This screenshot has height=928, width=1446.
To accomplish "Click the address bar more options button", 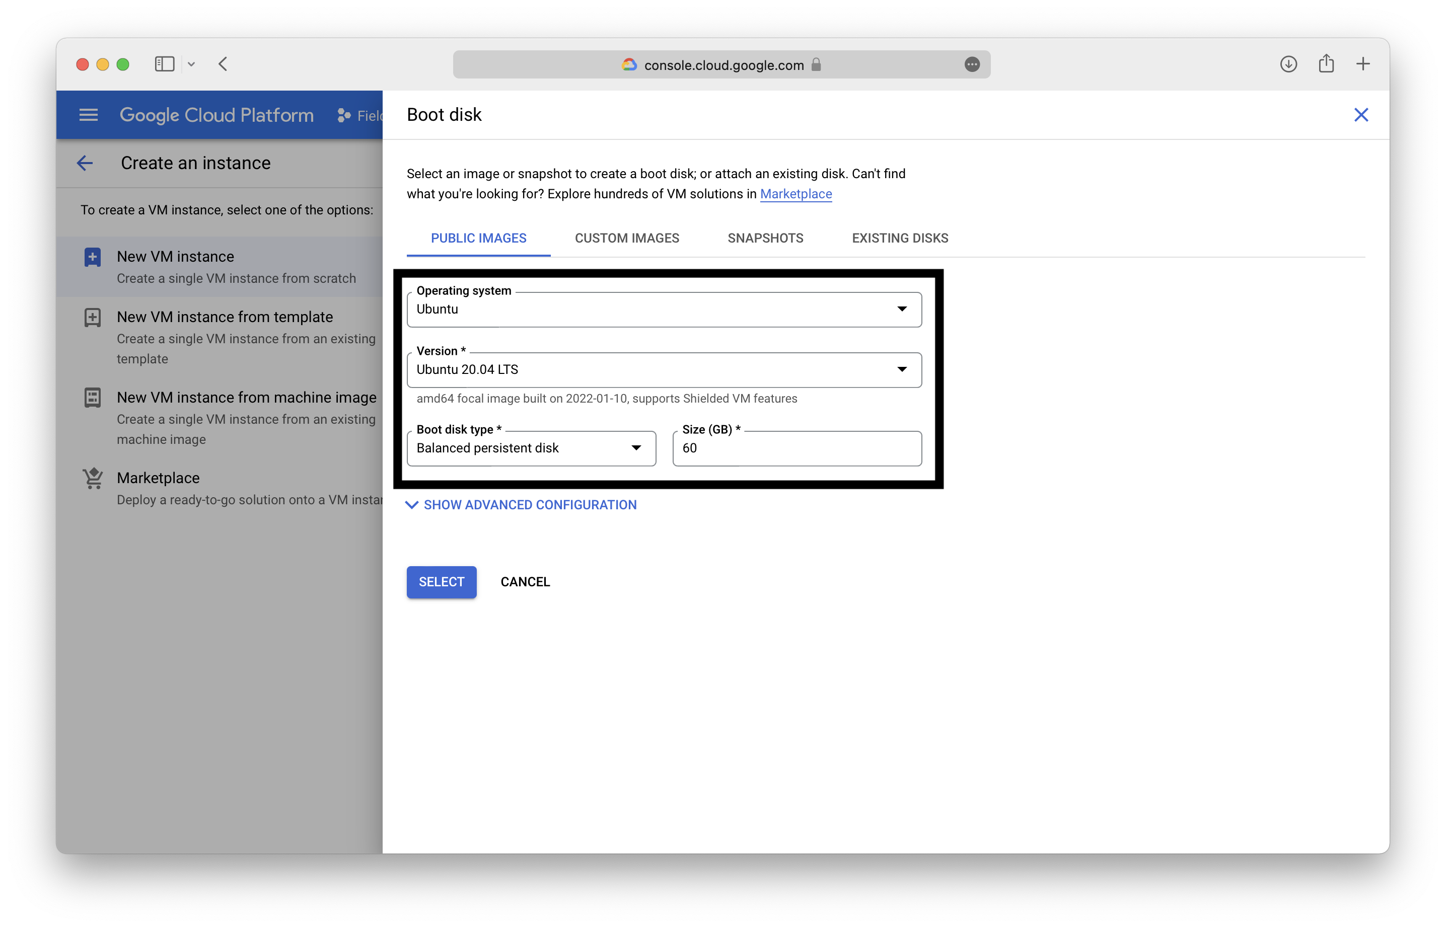I will tap(972, 64).
